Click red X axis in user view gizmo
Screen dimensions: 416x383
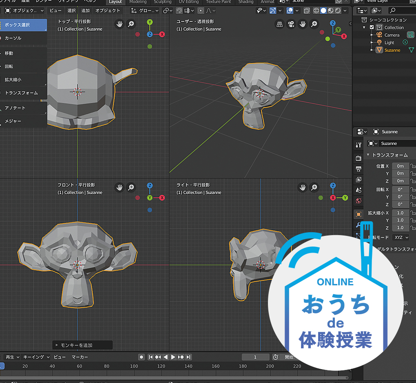[344, 36]
